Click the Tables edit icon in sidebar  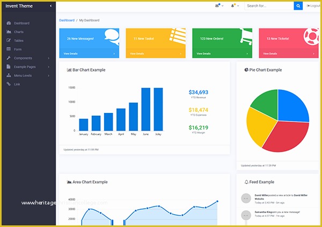9,40
